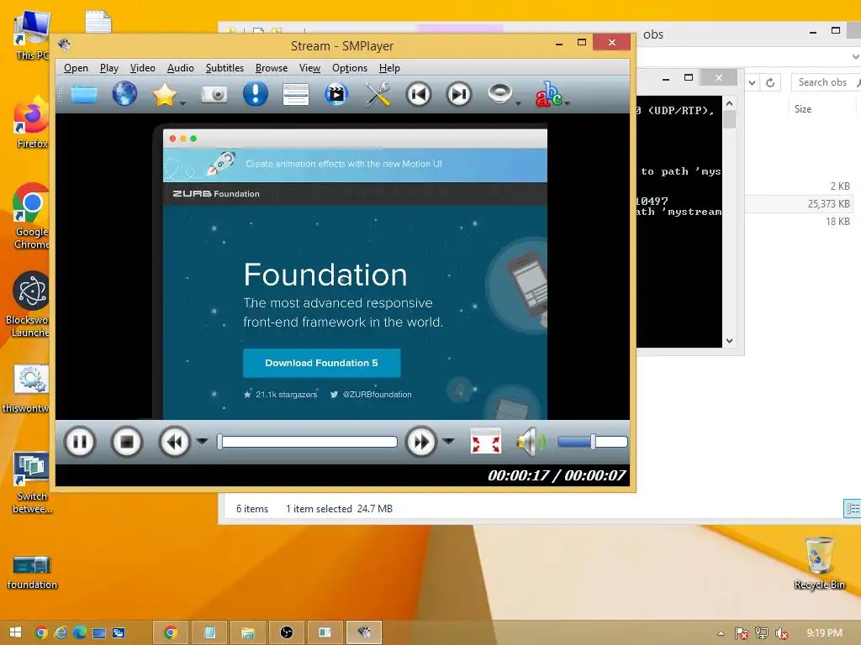This screenshot has width=861, height=645.
Task: Open the Help menu
Action: tap(389, 68)
